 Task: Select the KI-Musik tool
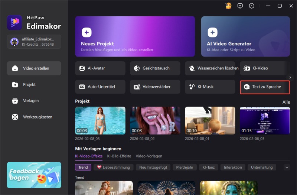click(210, 87)
